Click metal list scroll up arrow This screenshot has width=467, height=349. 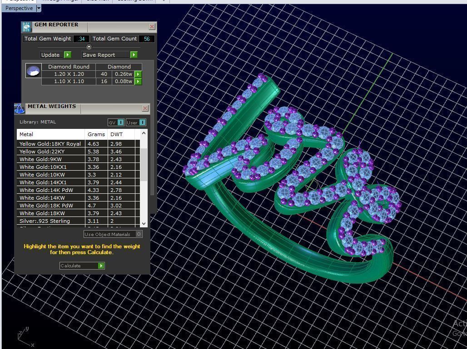click(144, 133)
